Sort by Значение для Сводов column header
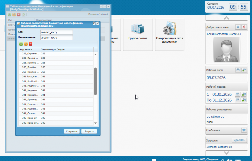This screenshot has width=252, height=161. (x=67, y=49)
